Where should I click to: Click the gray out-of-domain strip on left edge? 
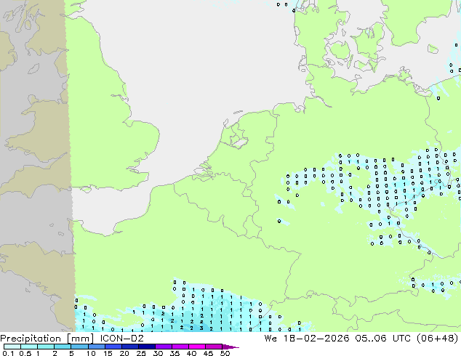[x=29, y=145]
